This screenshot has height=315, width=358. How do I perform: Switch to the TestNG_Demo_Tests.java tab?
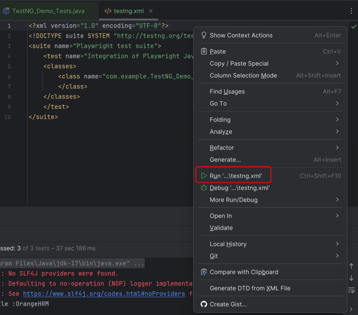(48, 11)
